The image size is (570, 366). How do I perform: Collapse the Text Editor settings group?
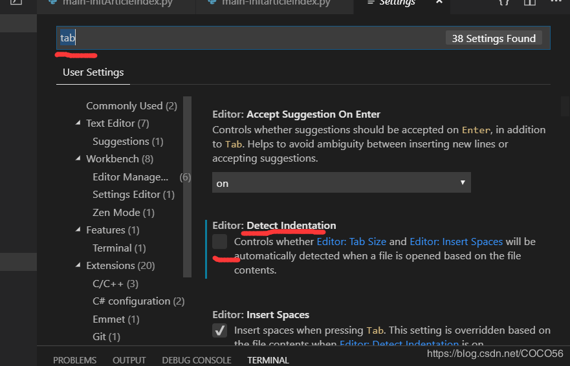click(80, 124)
